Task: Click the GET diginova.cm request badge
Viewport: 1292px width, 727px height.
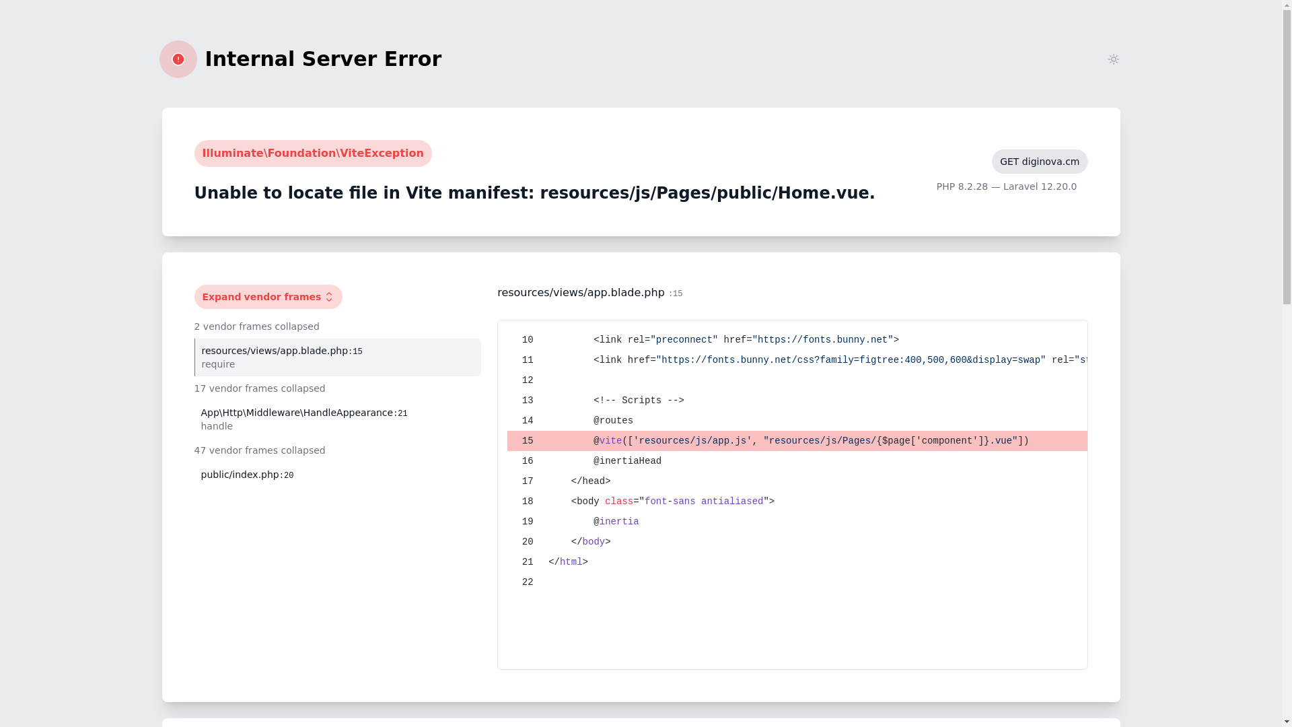Action: [1040, 162]
